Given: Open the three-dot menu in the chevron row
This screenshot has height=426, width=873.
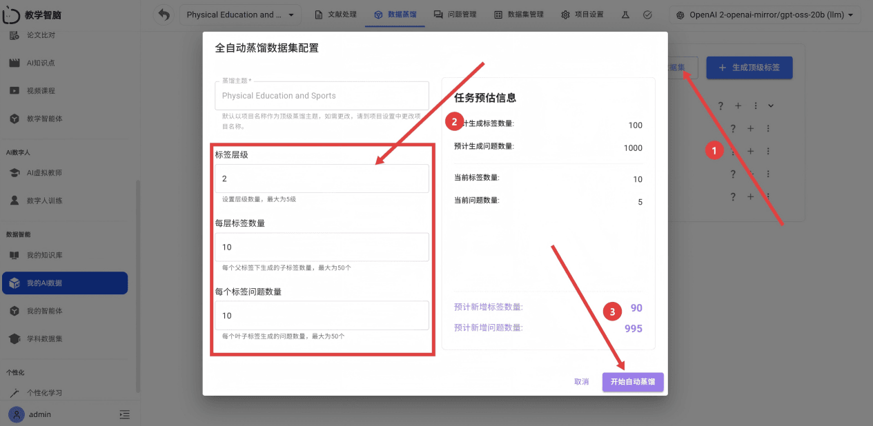Looking at the screenshot, I should point(756,106).
